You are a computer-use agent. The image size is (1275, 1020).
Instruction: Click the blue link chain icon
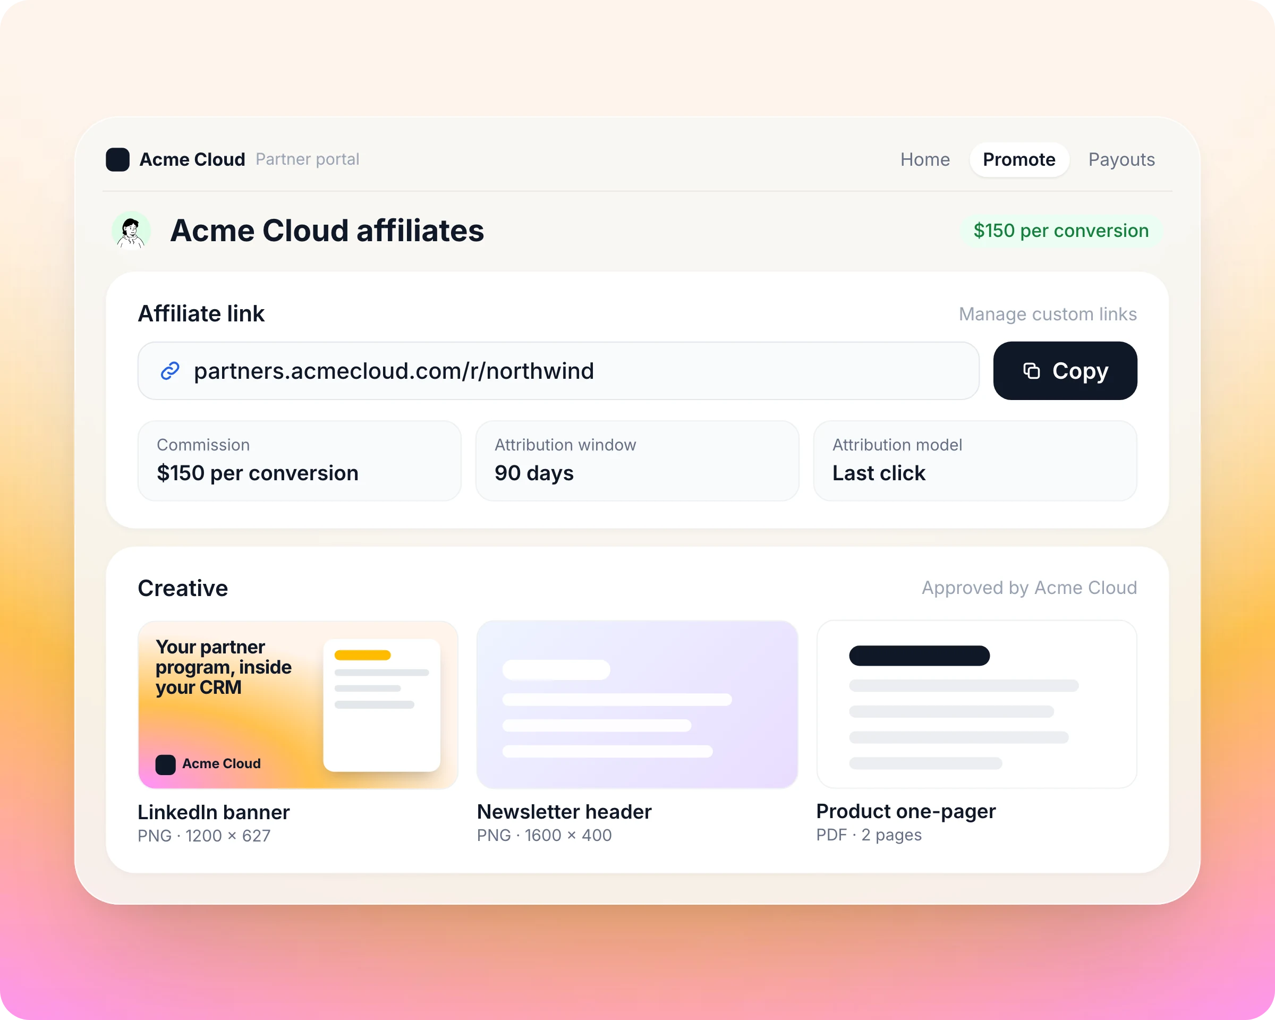[171, 371]
